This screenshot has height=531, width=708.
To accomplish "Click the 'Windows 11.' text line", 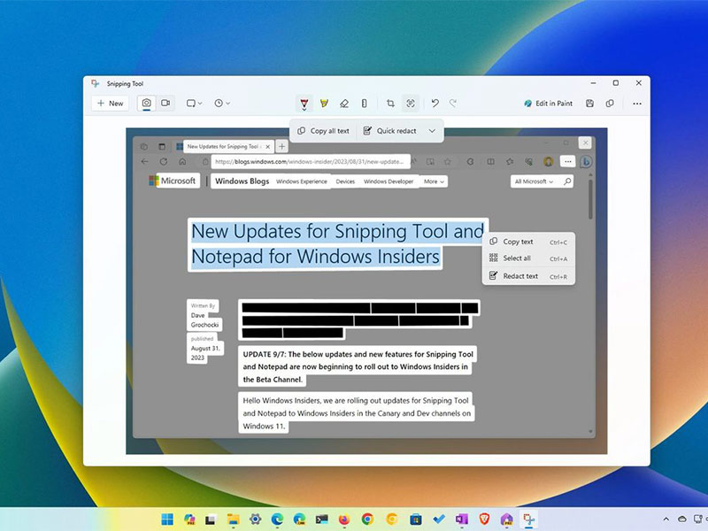I will point(264,427).
